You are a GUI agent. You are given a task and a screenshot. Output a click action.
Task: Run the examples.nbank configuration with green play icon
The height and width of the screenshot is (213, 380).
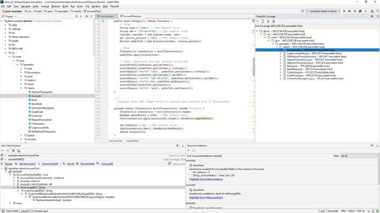point(344,11)
